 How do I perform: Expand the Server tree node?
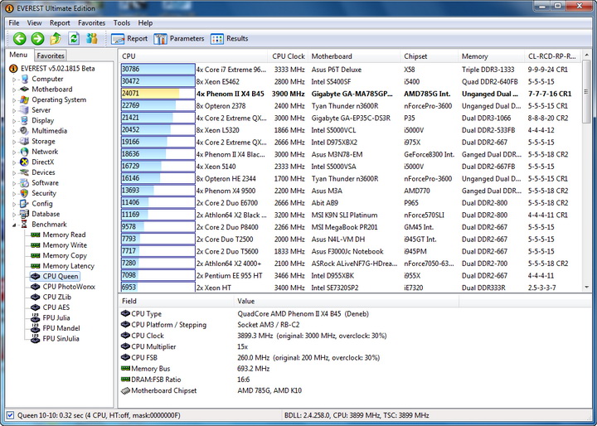14,111
